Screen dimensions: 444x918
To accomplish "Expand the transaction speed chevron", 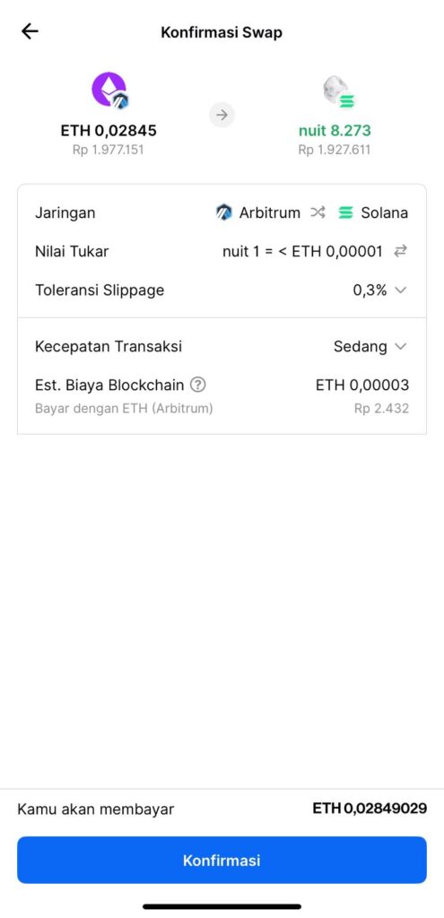I will click(401, 346).
